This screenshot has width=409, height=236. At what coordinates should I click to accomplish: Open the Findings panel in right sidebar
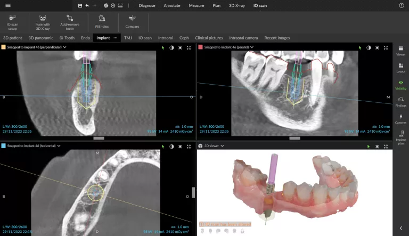[x=400, y=102]
